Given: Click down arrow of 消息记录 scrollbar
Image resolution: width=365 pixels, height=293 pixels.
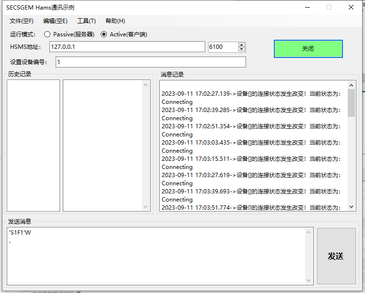Looking at the screenshot, I should click(351, 206).
